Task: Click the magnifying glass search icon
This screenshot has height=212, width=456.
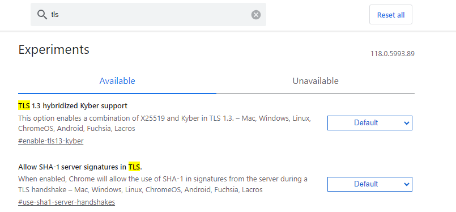Action: tap(42, 15)
